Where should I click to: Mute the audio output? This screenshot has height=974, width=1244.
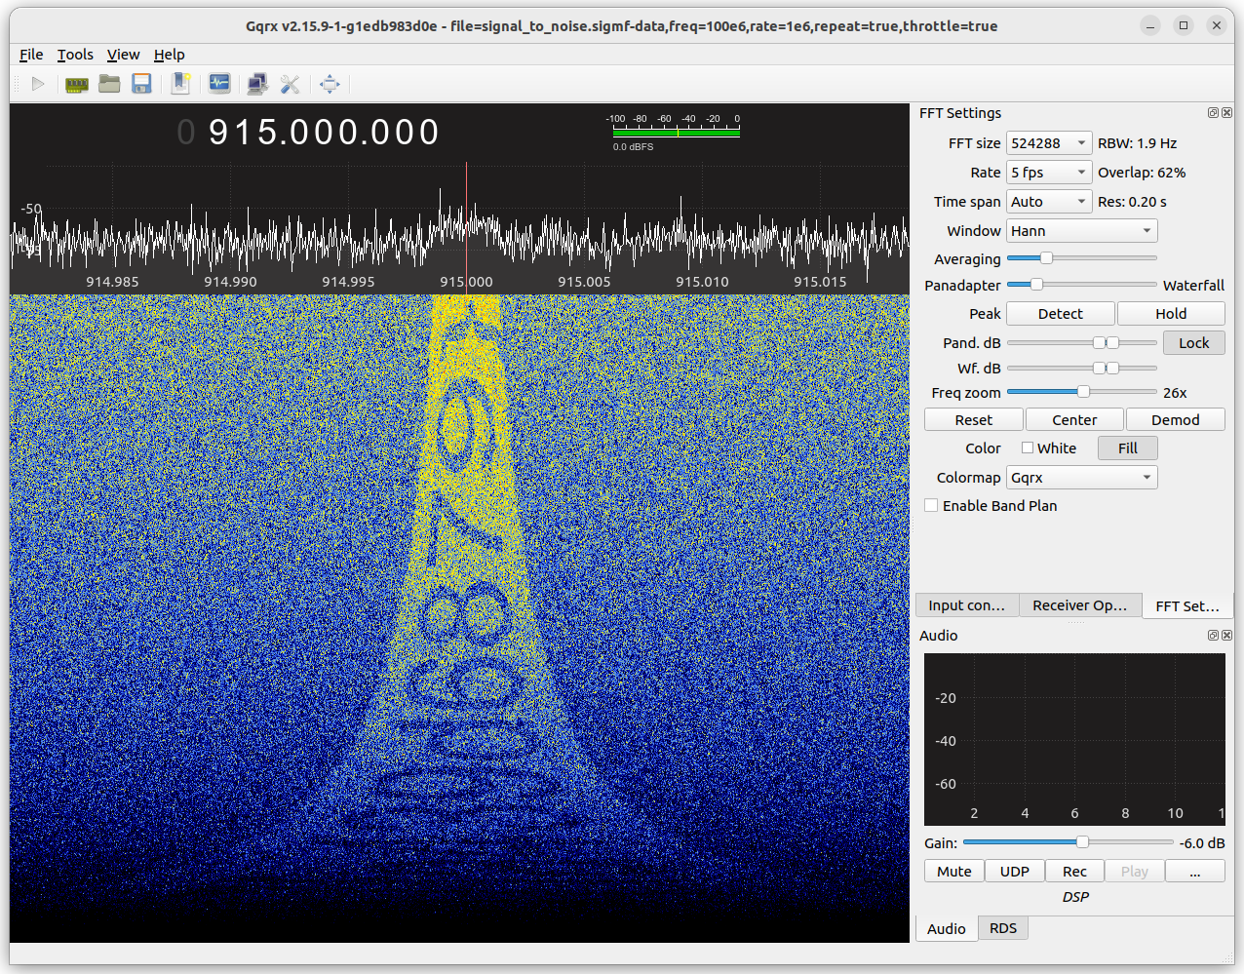point(953,871)
